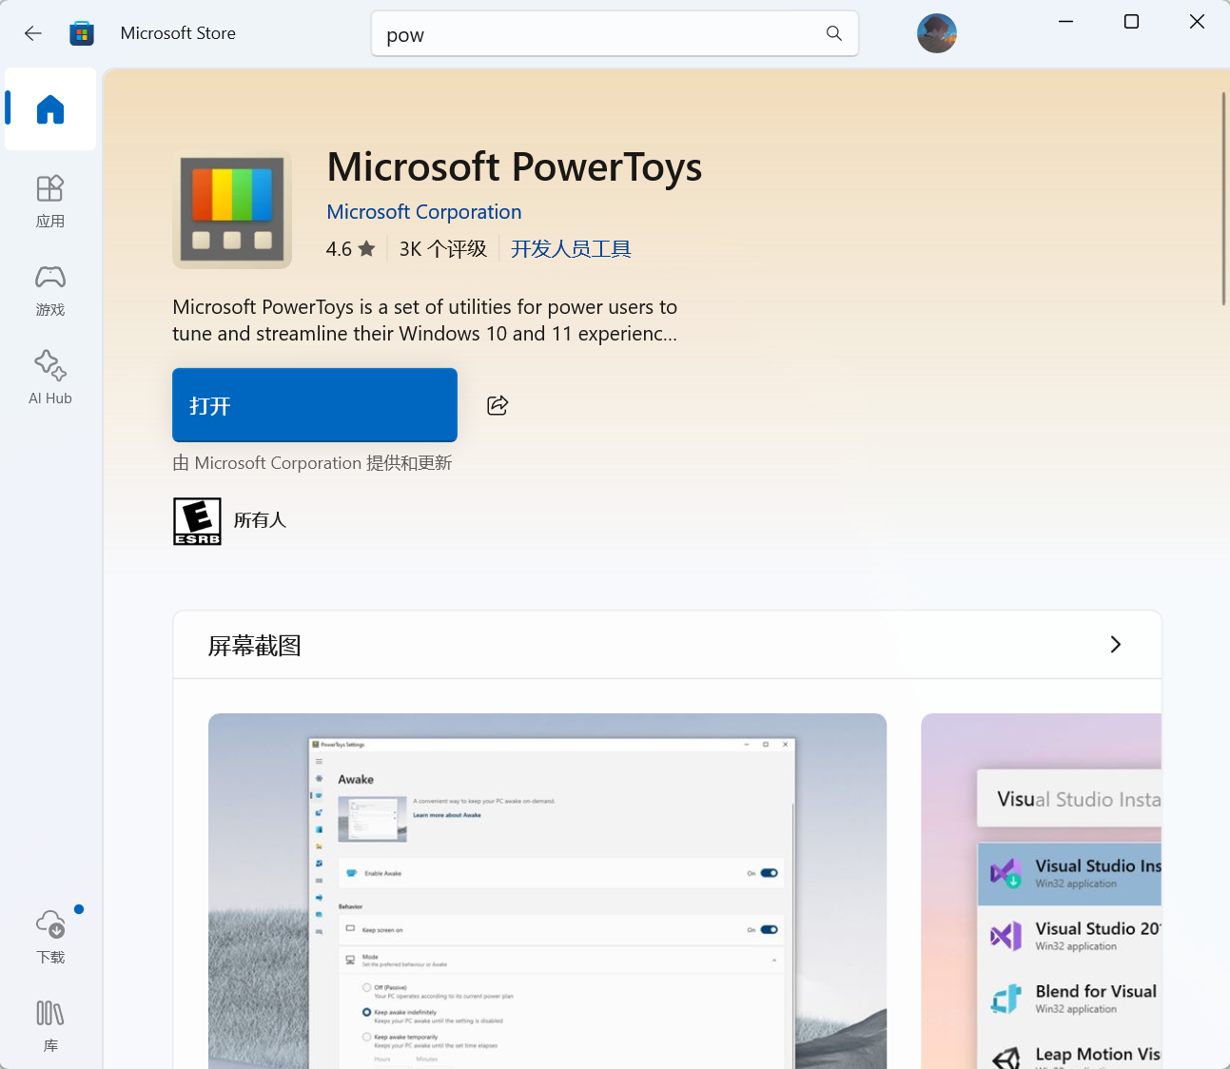Open the Home page from sidebar
This screenshot has height=1069, width=1230.
point(50,109)
